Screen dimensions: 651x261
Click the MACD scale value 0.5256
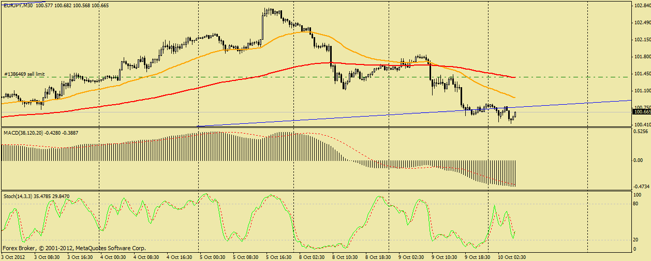pos(641,132)
